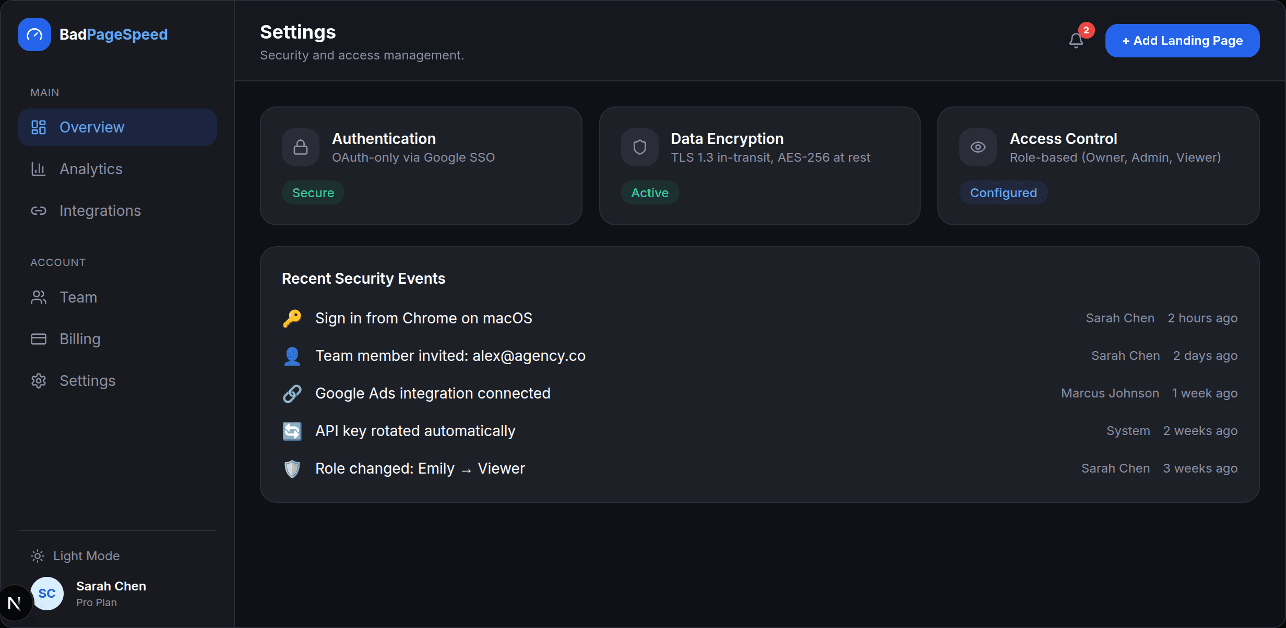Image resolution: width=1286 pixels, height=628 pixels.
Task: Click the Configured status badge
Action: (1003, 193)
